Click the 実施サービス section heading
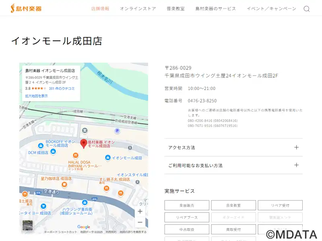The height and width of the screenshot is (241, 322). coord(180,191)
